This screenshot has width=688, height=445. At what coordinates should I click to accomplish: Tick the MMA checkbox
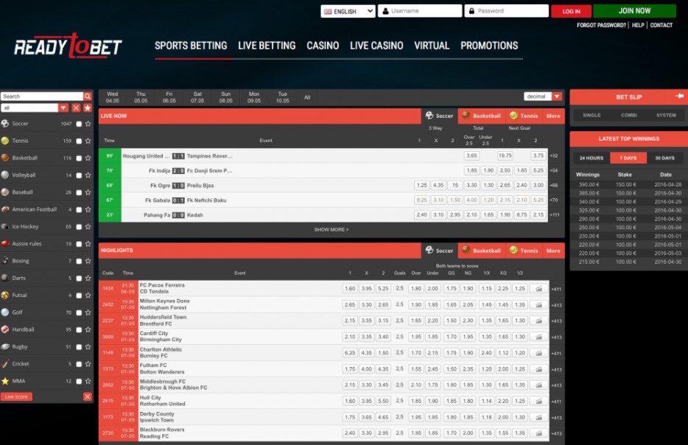click(x=79, y=382)
